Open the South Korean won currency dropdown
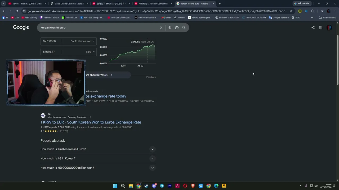Screen dimensions: 339x190 (x=82, y=41)
